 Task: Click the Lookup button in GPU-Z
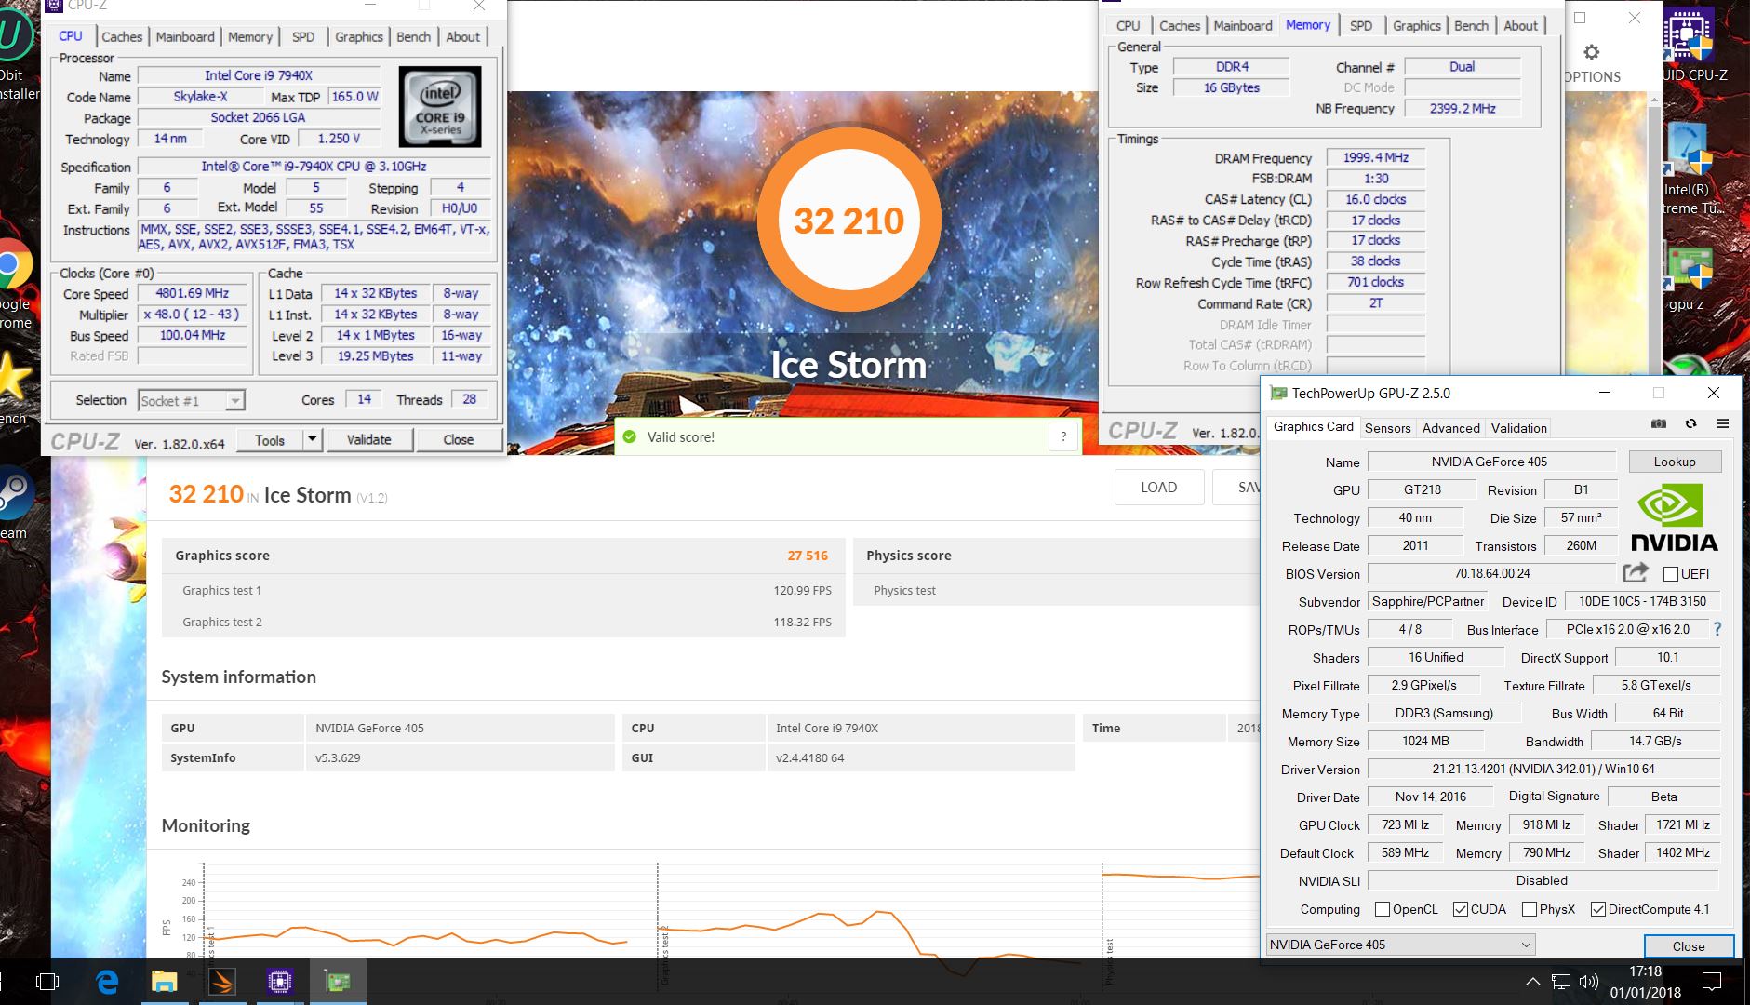click(1675, 462)
